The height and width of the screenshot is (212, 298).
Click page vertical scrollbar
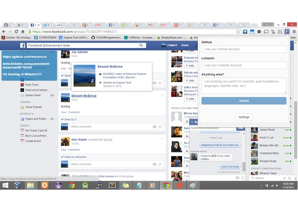click(295, 130)
